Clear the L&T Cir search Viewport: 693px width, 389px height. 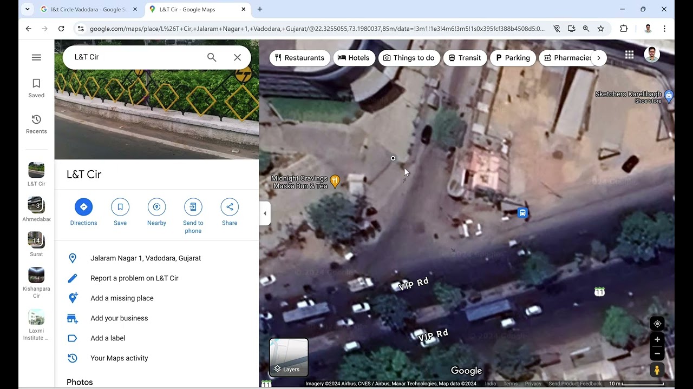point(237,57)
